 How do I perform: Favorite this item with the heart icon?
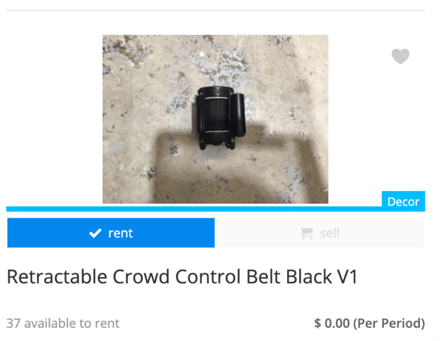(x=400, y=56)
